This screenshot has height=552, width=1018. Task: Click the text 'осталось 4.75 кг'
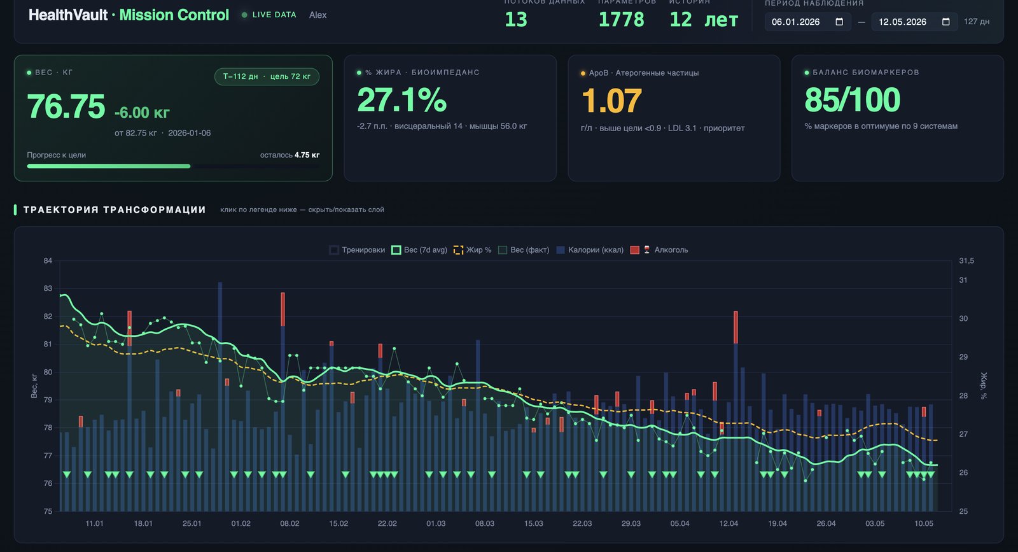(x=289, y=155)
